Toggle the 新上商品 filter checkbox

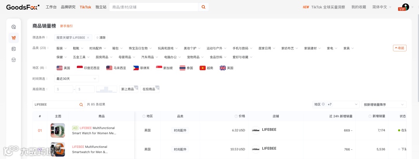[x=128, y=89]
